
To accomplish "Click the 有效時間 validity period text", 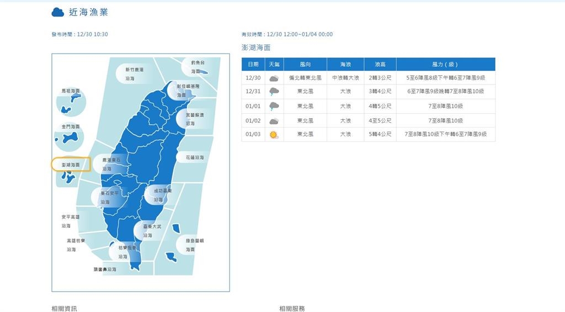I will (x=287, y=34).
